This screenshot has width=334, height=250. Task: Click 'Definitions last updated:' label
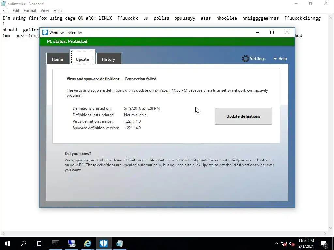pos(94,115)
